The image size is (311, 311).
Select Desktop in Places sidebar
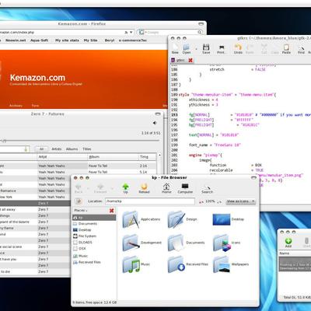click(x=85, y=230)
